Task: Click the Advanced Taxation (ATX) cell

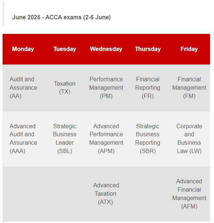Action: [x=106, y=194]
